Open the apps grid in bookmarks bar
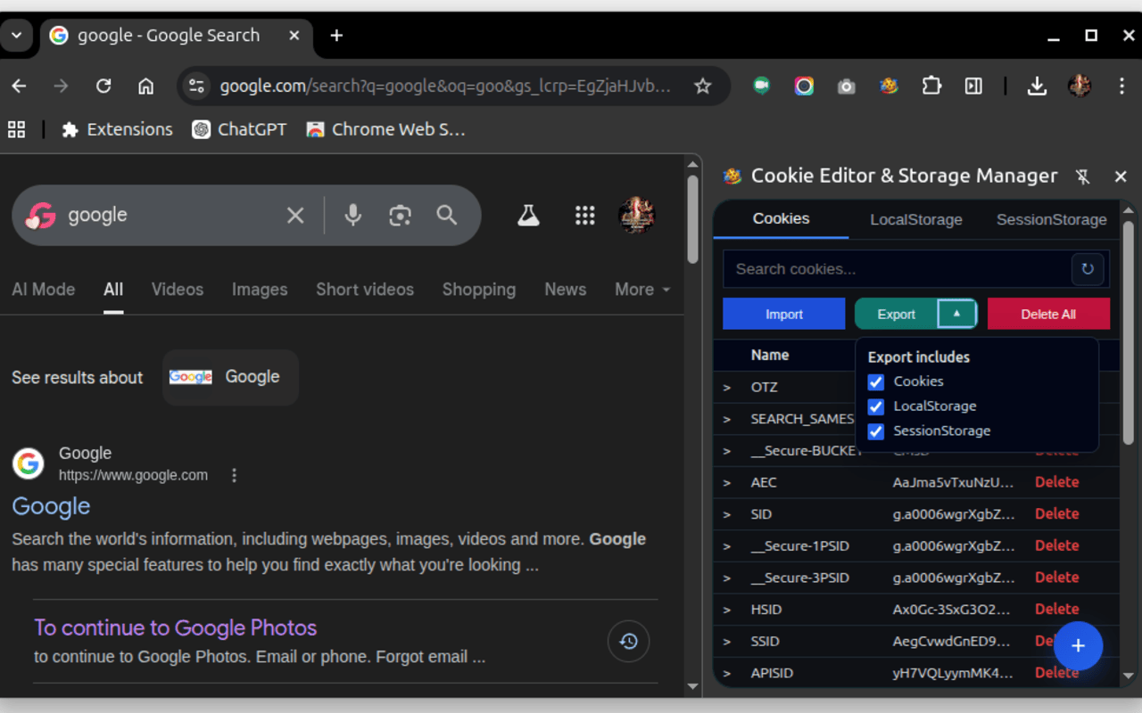 pyautogui.click(x=16, y=130)
